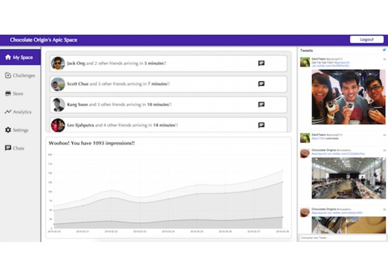Viewport: 388px width, 276px height.
Task: Click DarkTears avatar on the first tweet
Action: 305,62
